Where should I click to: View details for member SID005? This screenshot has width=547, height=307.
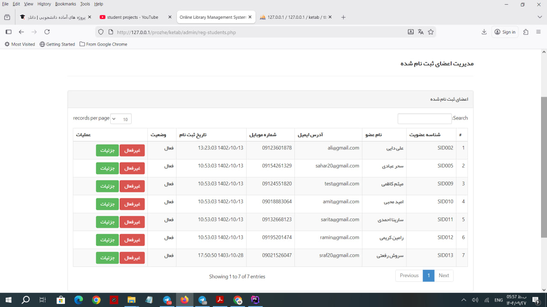(x=107, y=168)
